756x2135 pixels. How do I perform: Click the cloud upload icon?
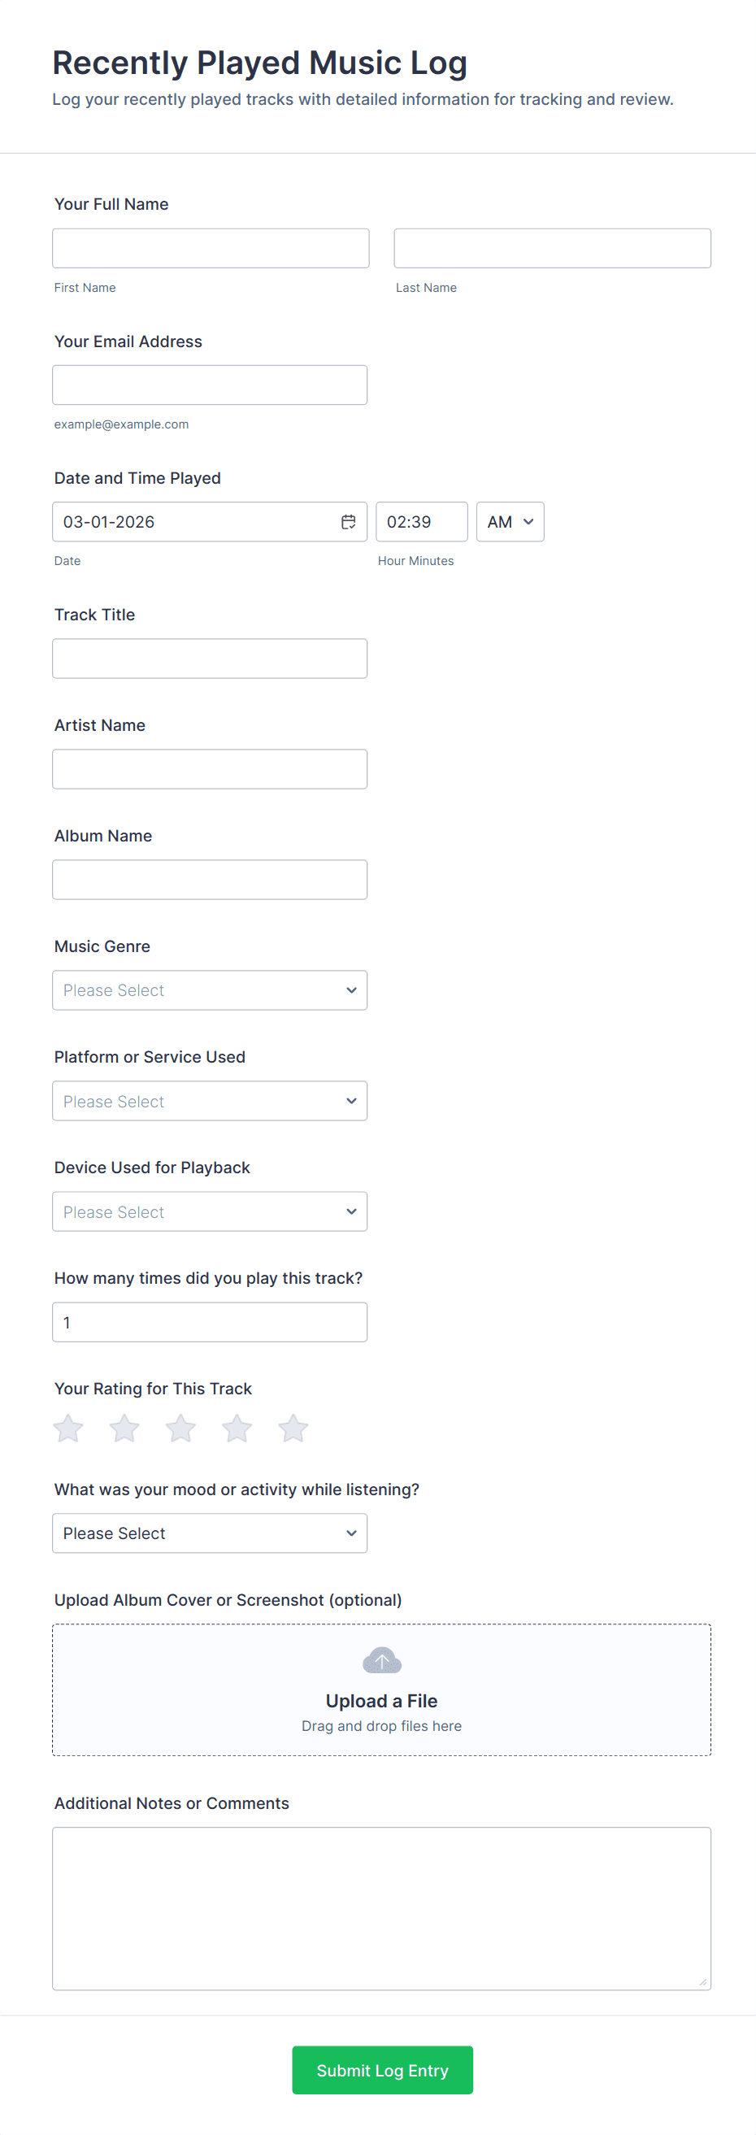[381, 1660]
